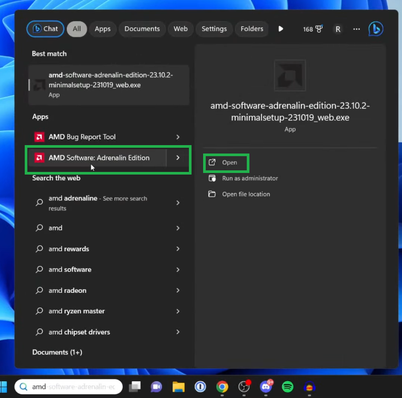The image size is (402, 398).
Task: Open the 168 rewards points trophy
Action: [x=313, y=29]
